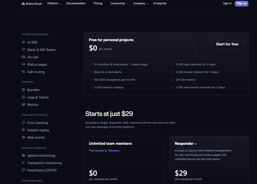The image size is (257, 184).
Task: Click the "$29" per license price
Action: pyautogui.click(x=181, y=173)
